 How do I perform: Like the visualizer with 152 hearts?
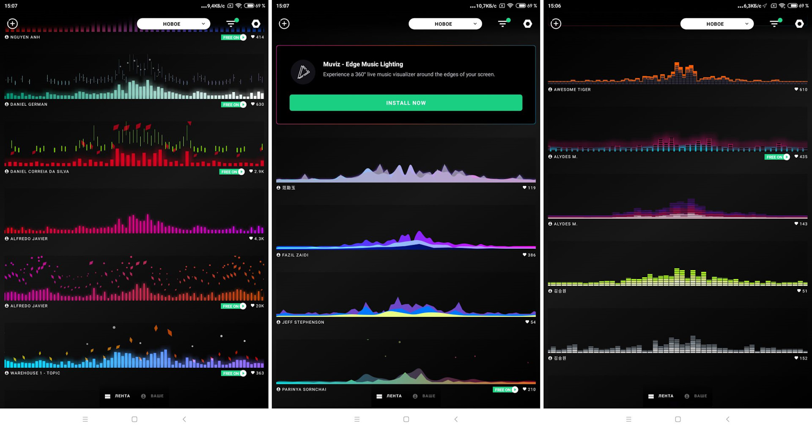[x=796, y=358]
